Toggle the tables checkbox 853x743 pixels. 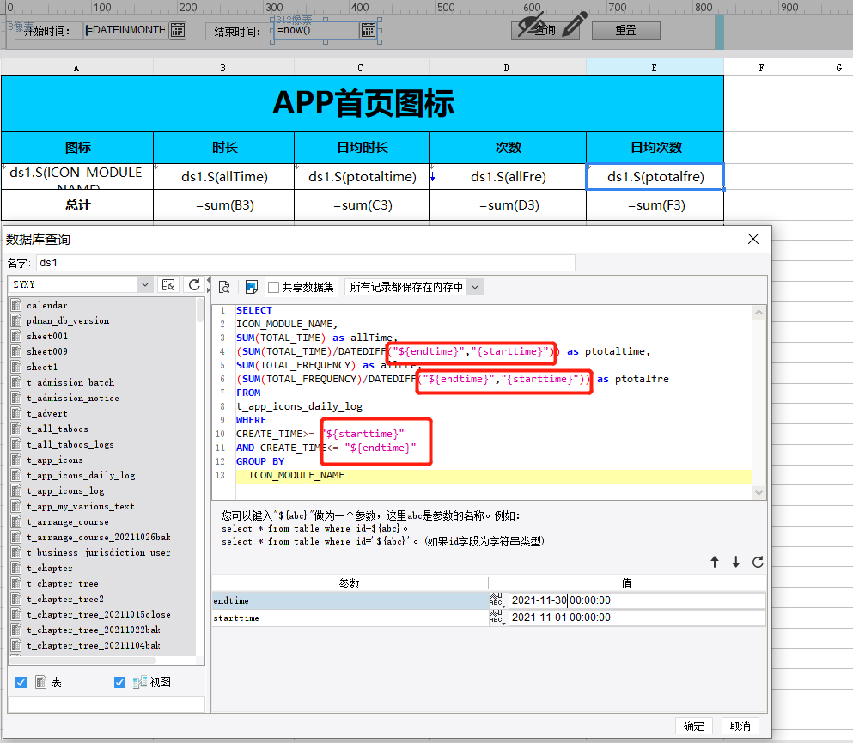click(21, 682)
